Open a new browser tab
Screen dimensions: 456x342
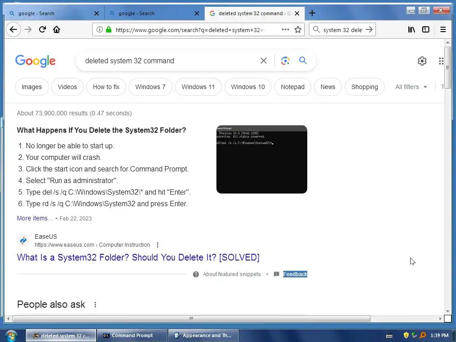(x=312, y=13)
